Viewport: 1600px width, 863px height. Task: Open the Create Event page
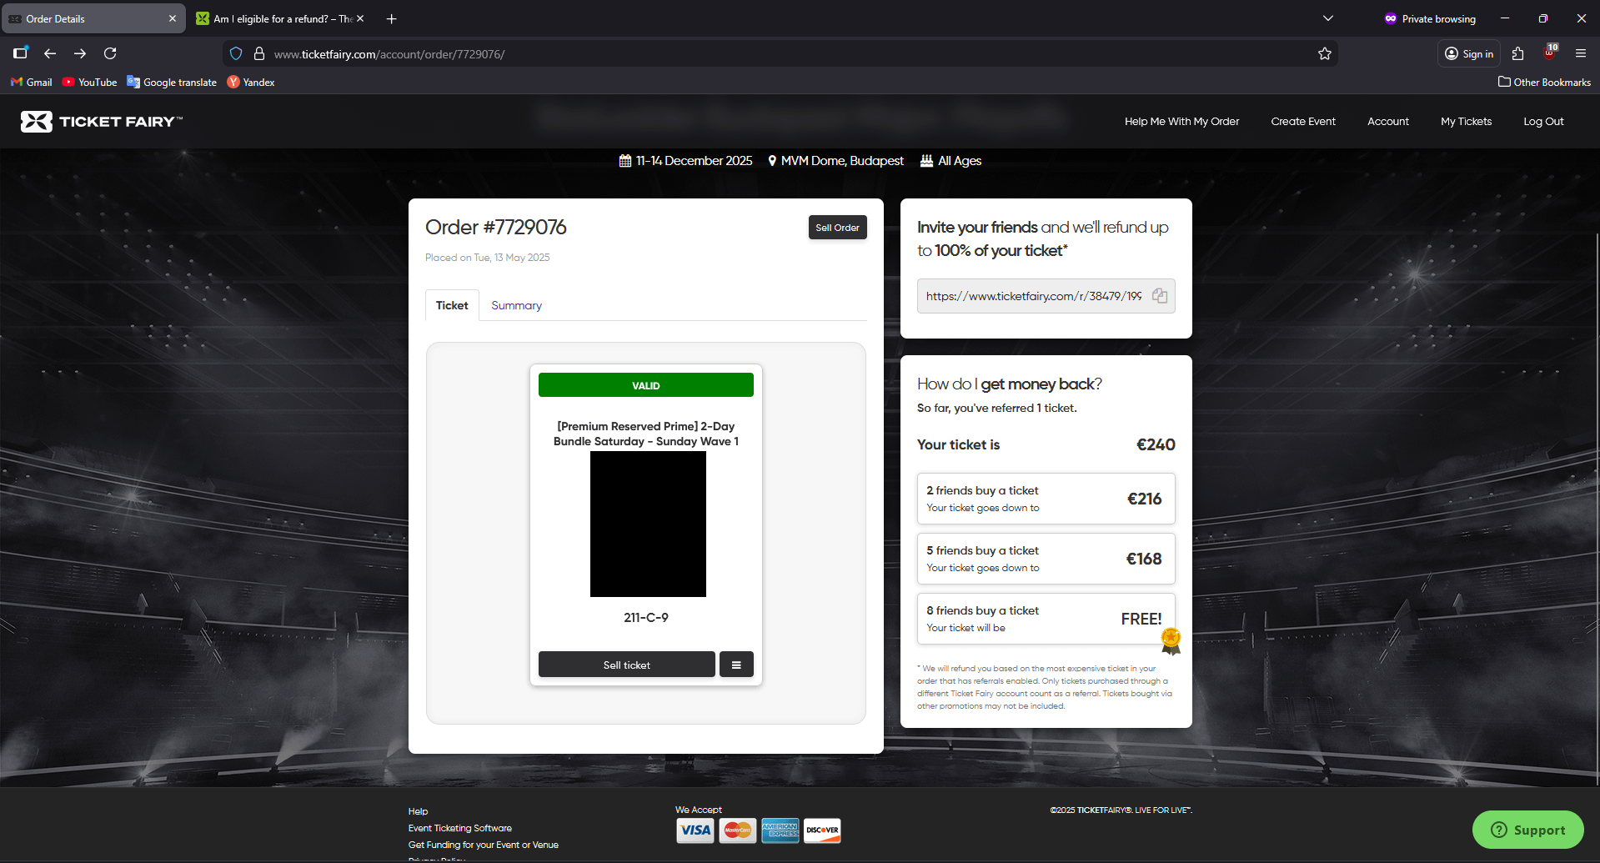(x=1303, y=122)
